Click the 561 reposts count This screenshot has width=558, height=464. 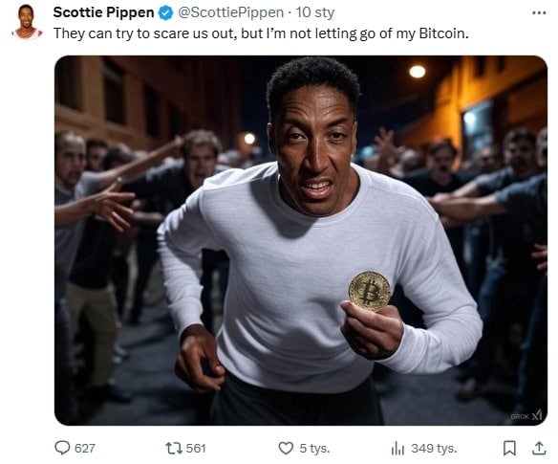click(x=196, y=448)
